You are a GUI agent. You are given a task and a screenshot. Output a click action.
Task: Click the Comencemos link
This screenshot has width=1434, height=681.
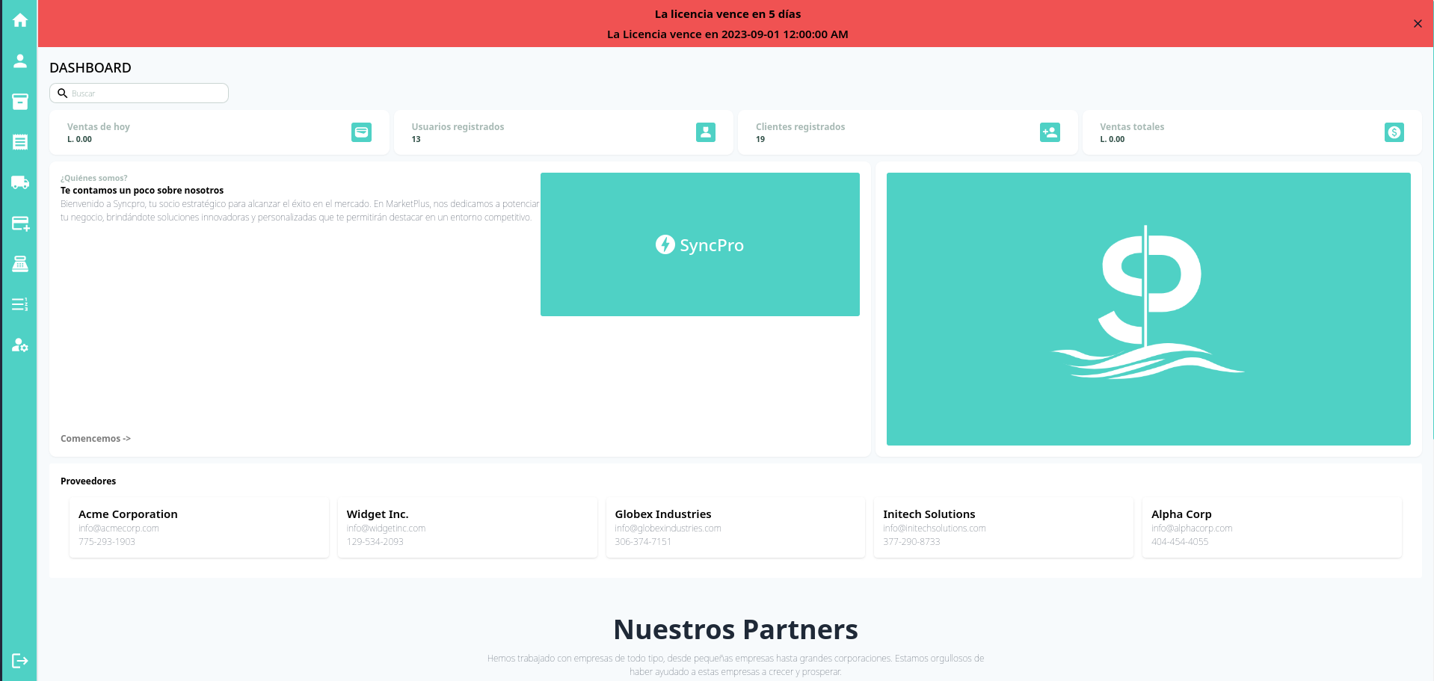click(96, 439)
